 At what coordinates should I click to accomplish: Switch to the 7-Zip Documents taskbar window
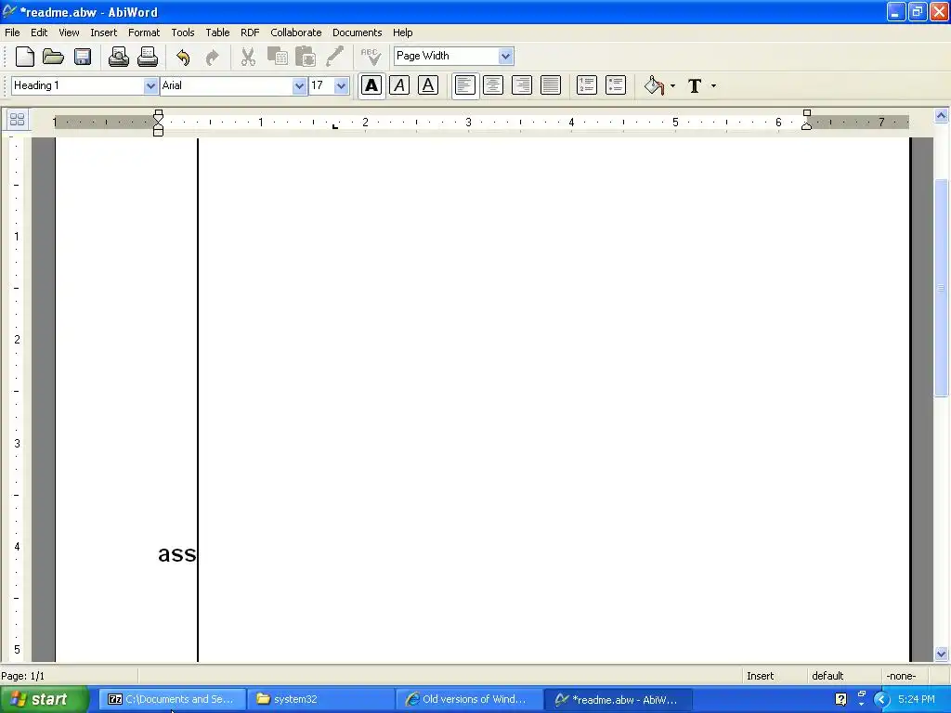point(172,700)
